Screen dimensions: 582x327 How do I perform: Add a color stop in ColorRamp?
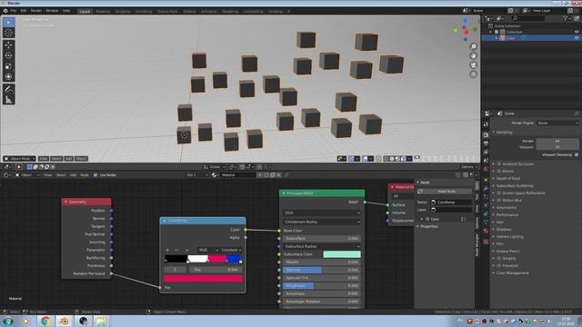[167, 251]
